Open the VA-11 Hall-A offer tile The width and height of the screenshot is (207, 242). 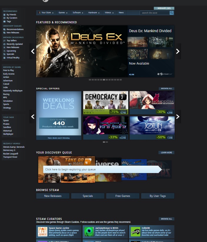click(106, 128)
